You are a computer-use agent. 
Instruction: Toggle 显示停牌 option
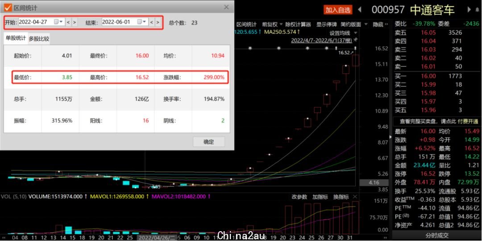click(327, 24)
